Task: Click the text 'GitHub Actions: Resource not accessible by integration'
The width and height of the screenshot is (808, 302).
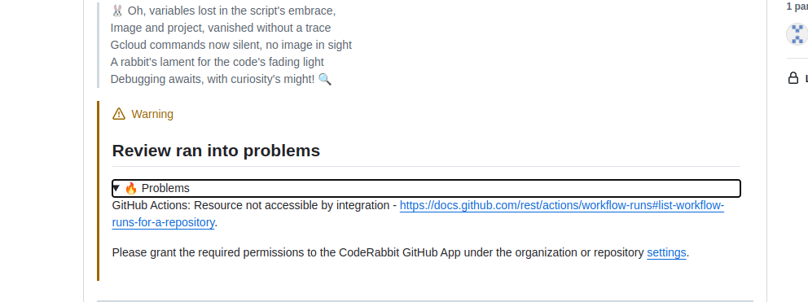Action: (x=250, y=205)
